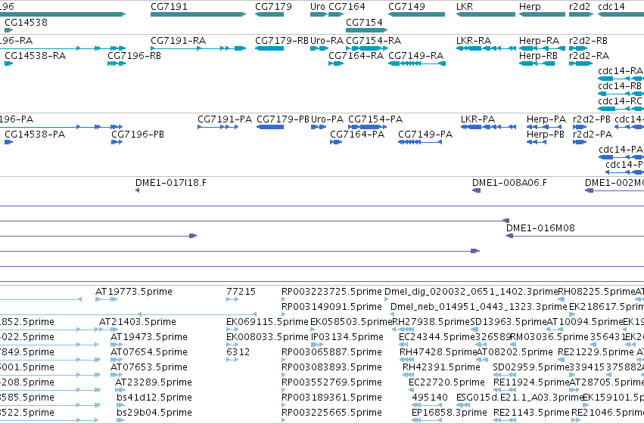Click the CG7164 gene label
The image size is (644, 424).
(347, 7)
